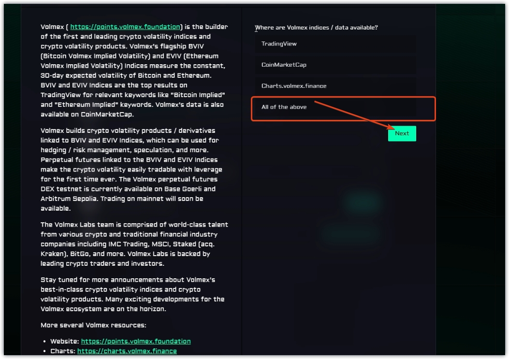
Task: Click the paragraph starting "Stay tuned for more"
Action: point(131,294)
